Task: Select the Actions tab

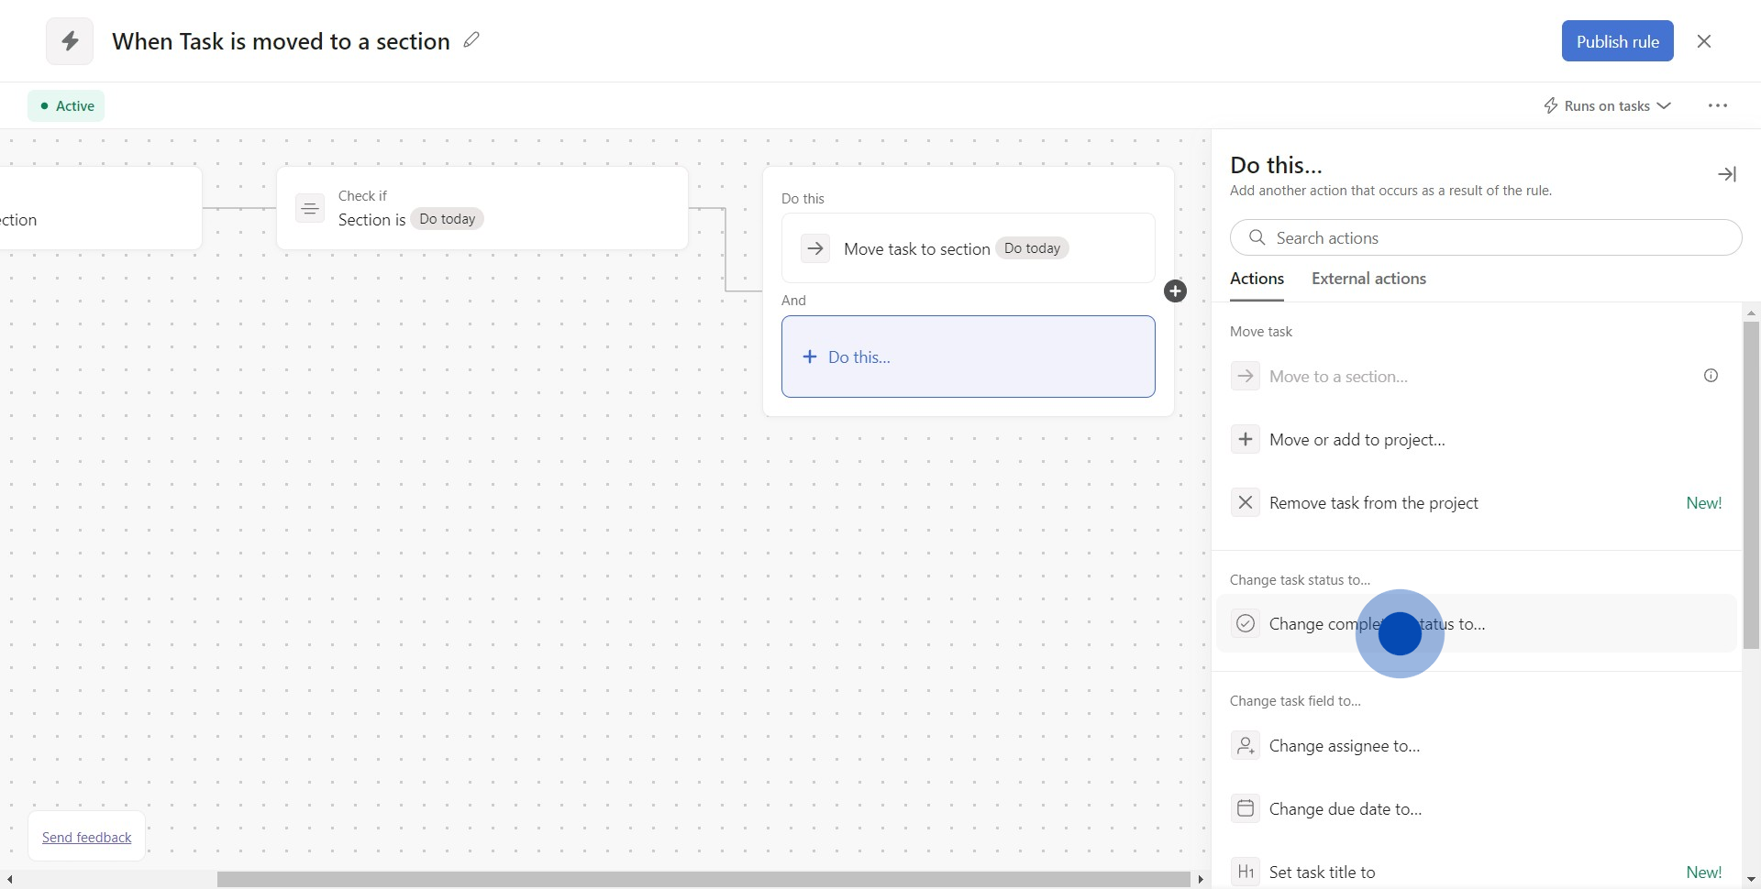Action: pos(1257,279)
